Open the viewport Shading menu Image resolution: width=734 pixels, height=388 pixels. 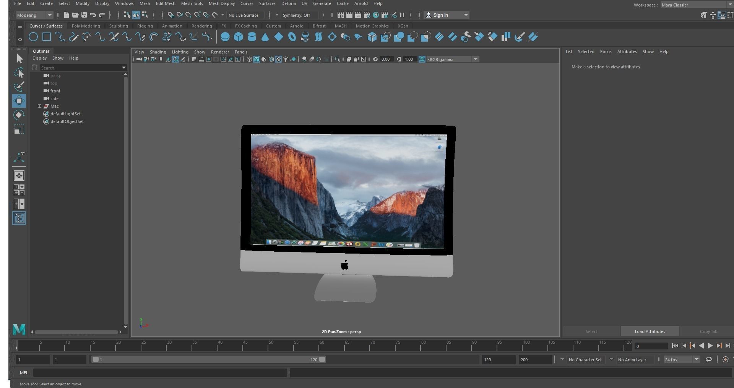click(158, 52)
